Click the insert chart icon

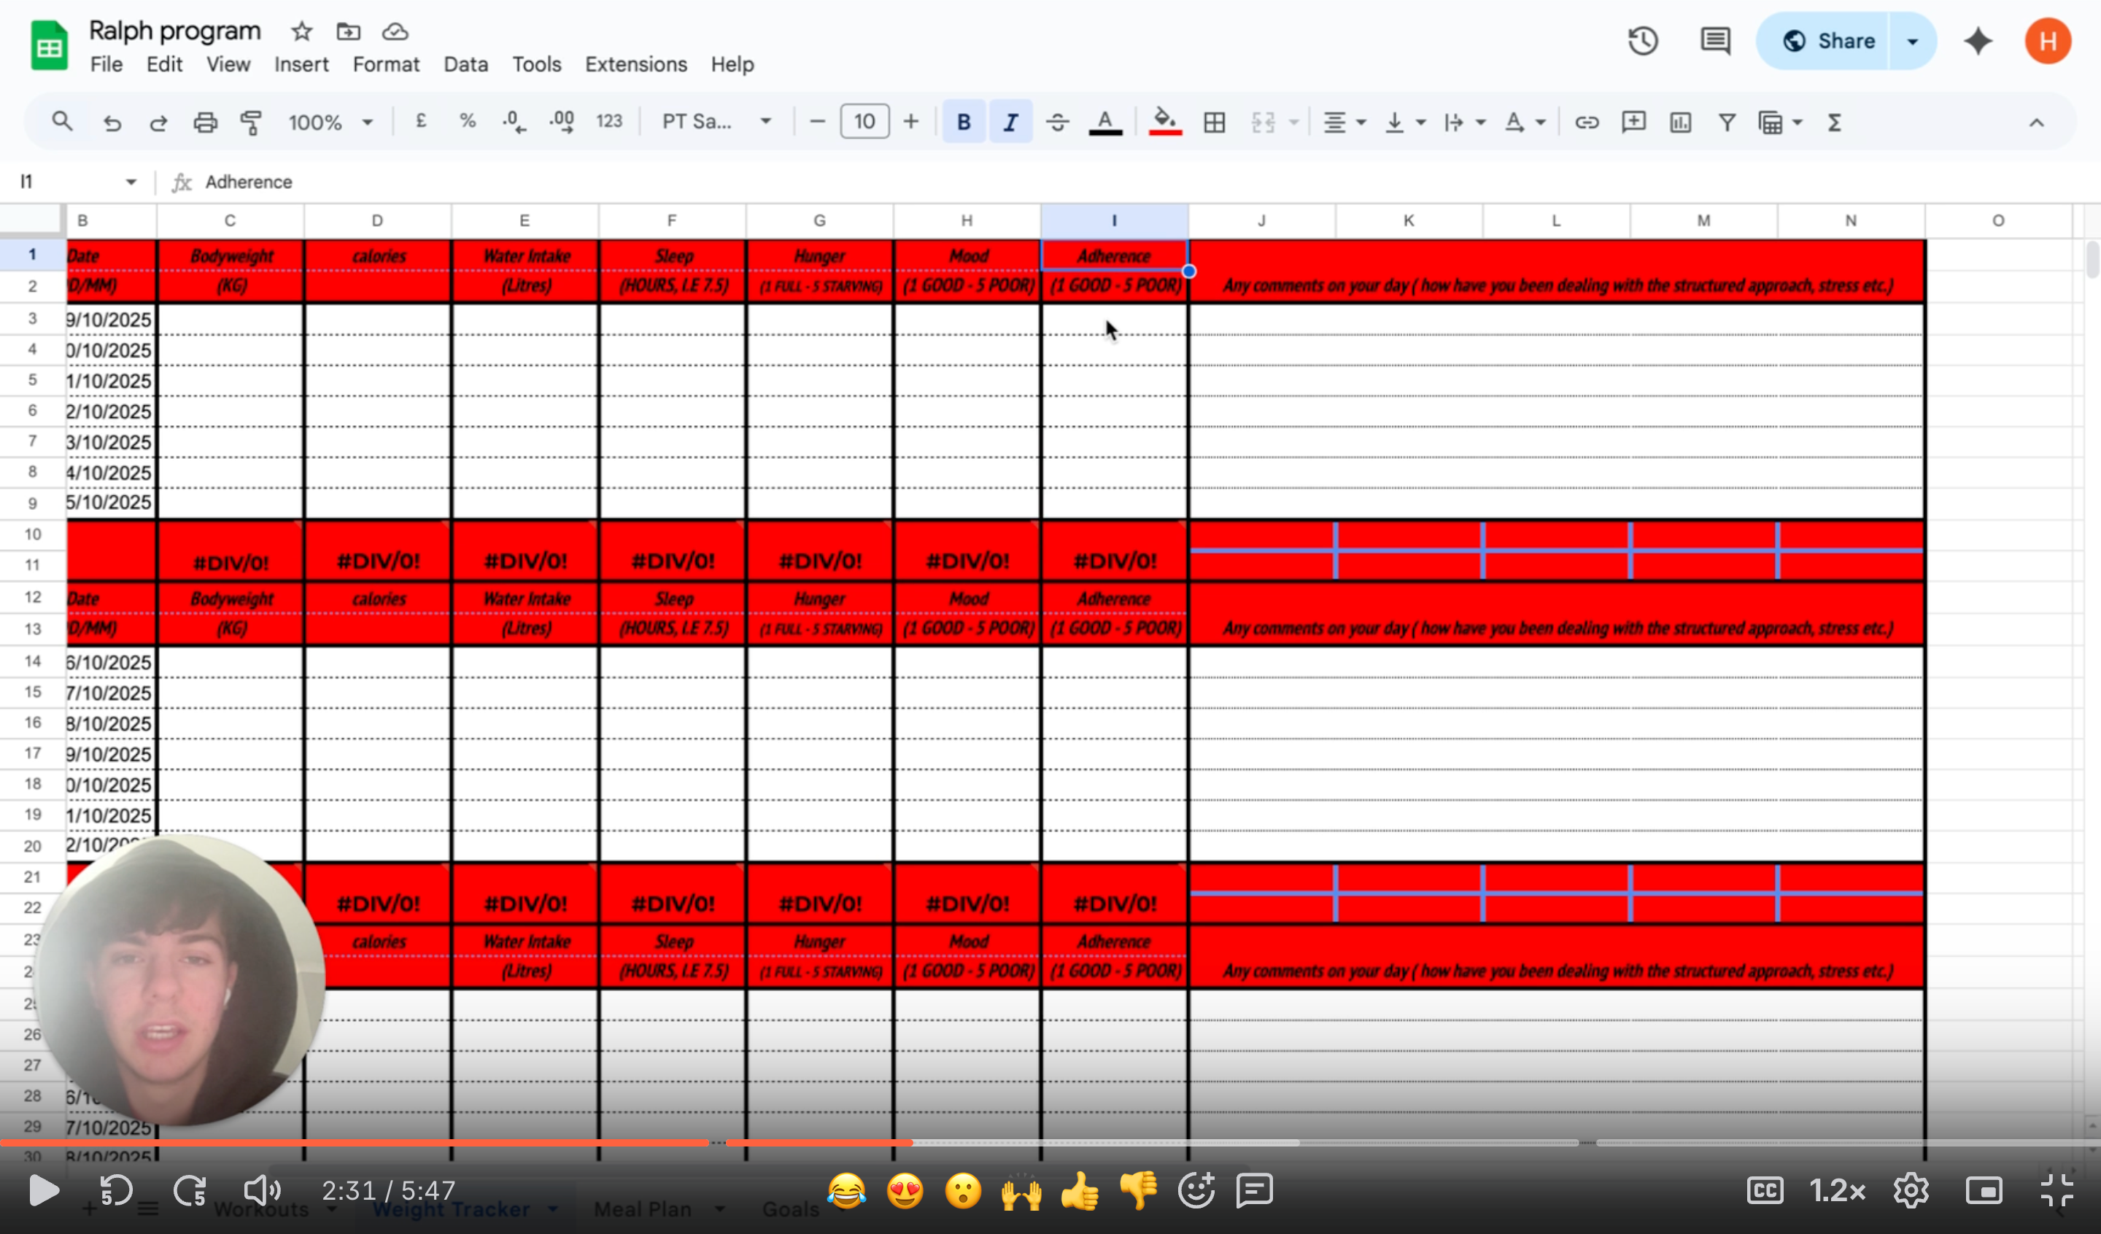click(1680, 123)
